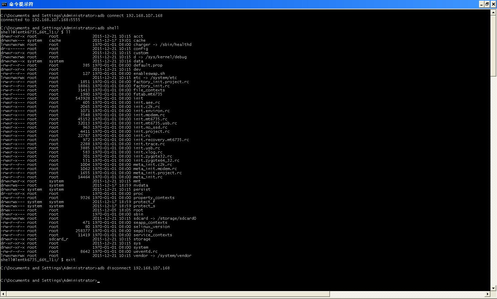This screenshot has width=497, height=299.
Task: Click the 'charger -> /sbin/healthd' entry
Action: click(163, 44)
